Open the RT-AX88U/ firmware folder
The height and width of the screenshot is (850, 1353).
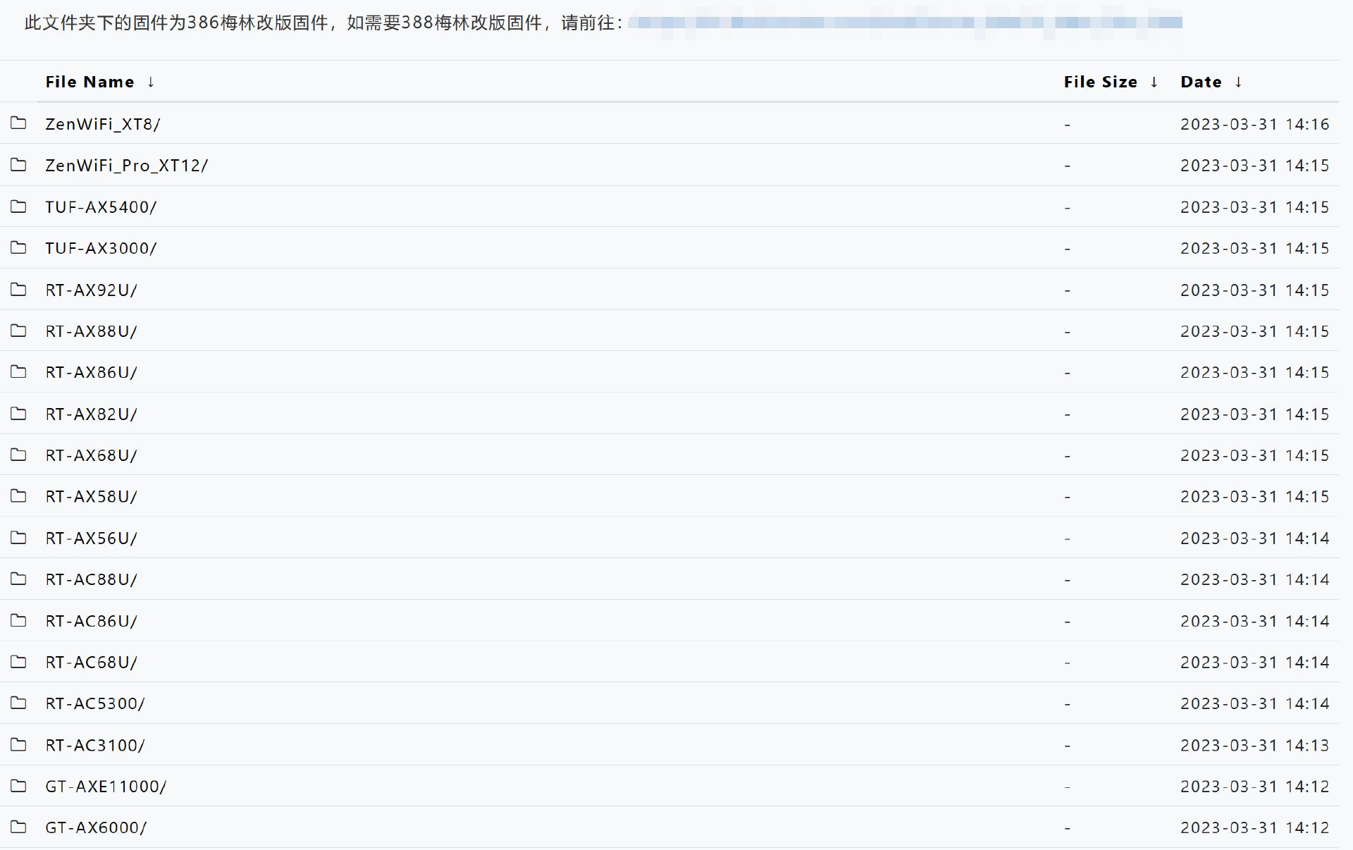[92, 331]
